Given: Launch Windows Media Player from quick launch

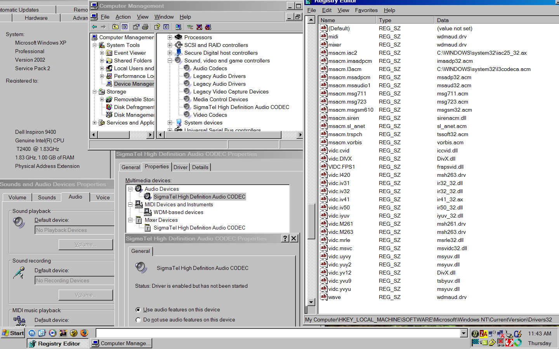Looking at the screenshot, I should pyautogui.click(x=53, y=333).
